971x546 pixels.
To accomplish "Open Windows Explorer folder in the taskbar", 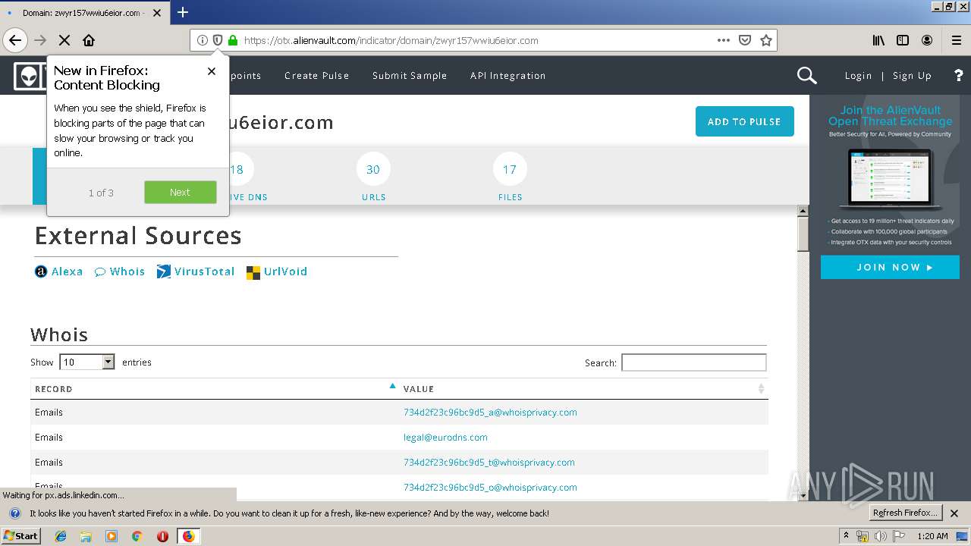I will pos(86,536).
